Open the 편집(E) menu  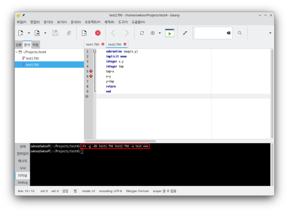(x=35, y=22)
